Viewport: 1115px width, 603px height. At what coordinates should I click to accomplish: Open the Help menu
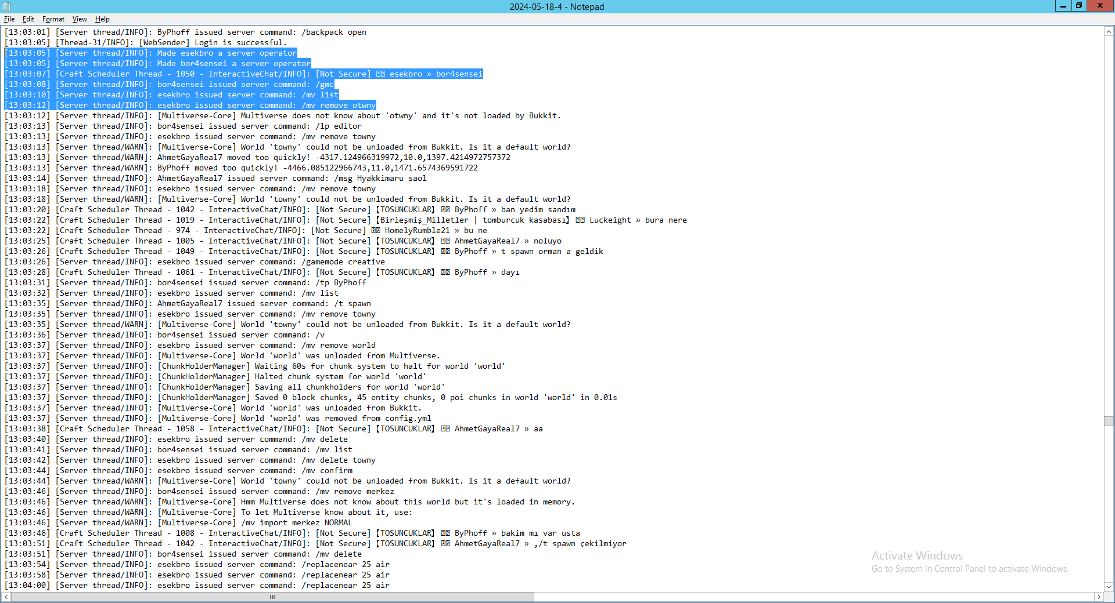click(102, 19)
